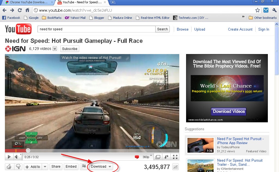Viewport: 279px width, 172px height.
Task: Click the Search button
Action: (x=162, y=29)
